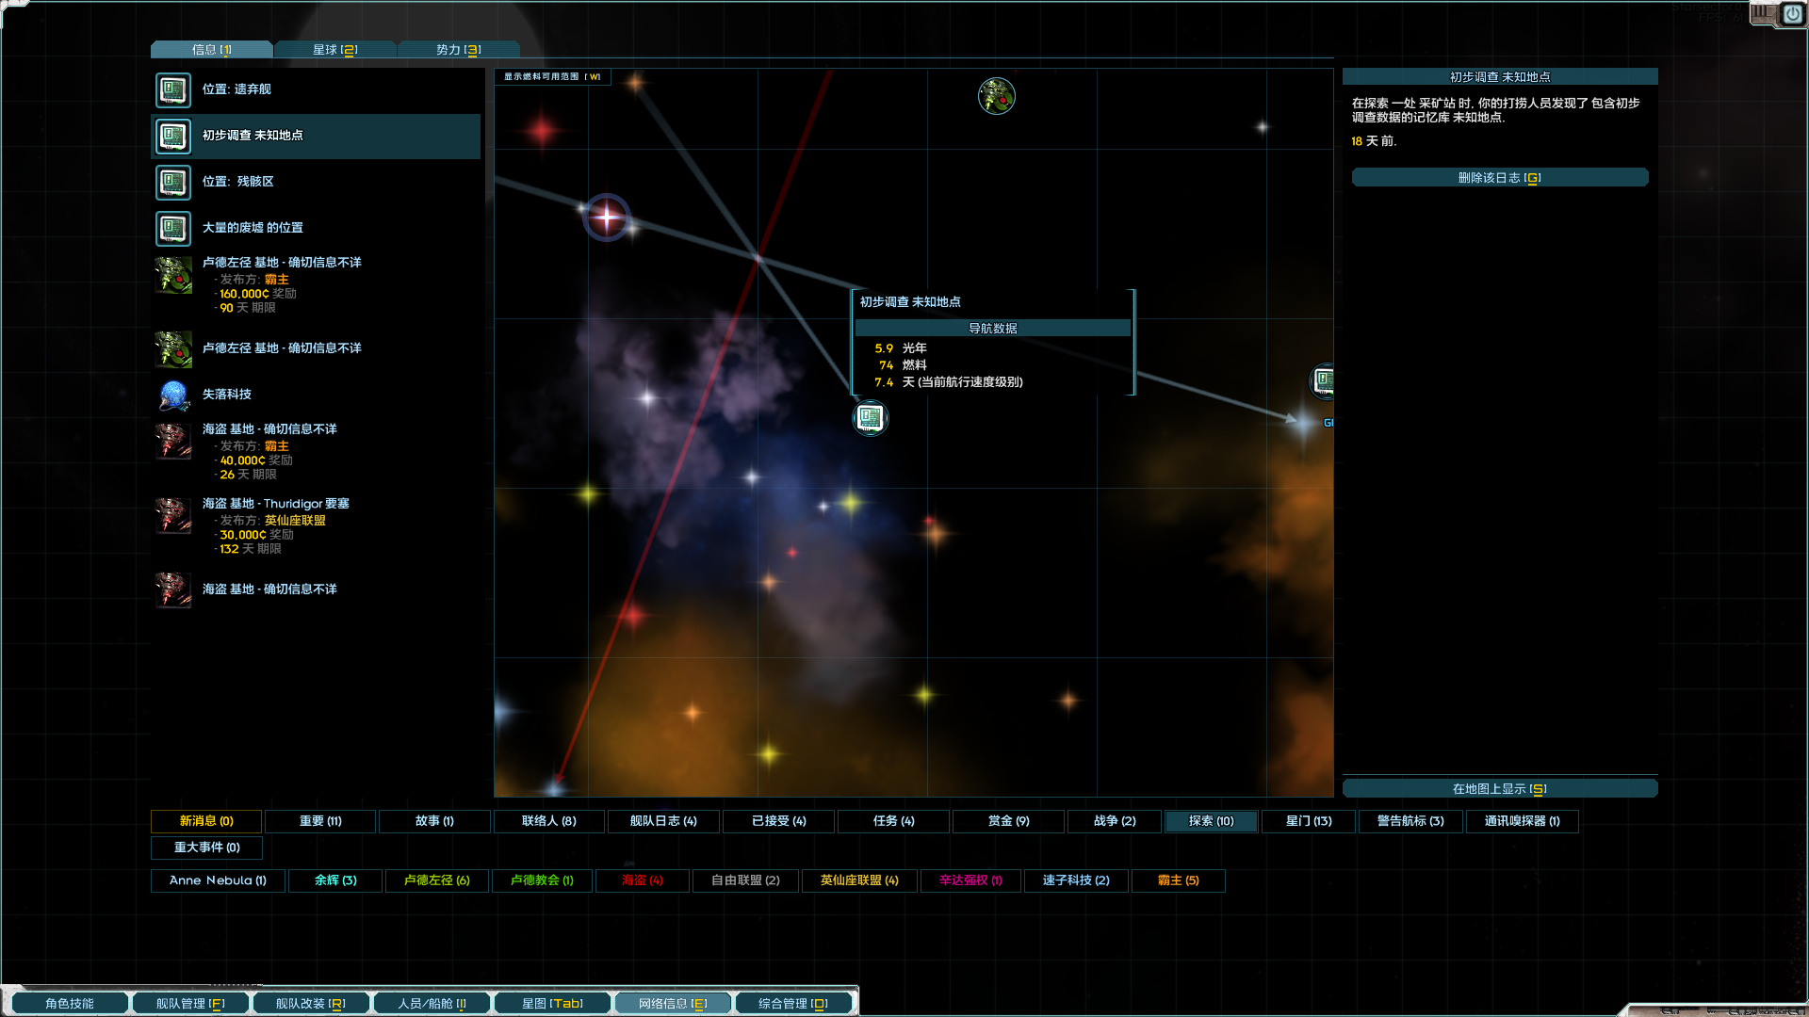Viewport: 1809px width, 1017px height.
Task: Click the 位置: 残骸区 log icon
Action: point(173,183)
